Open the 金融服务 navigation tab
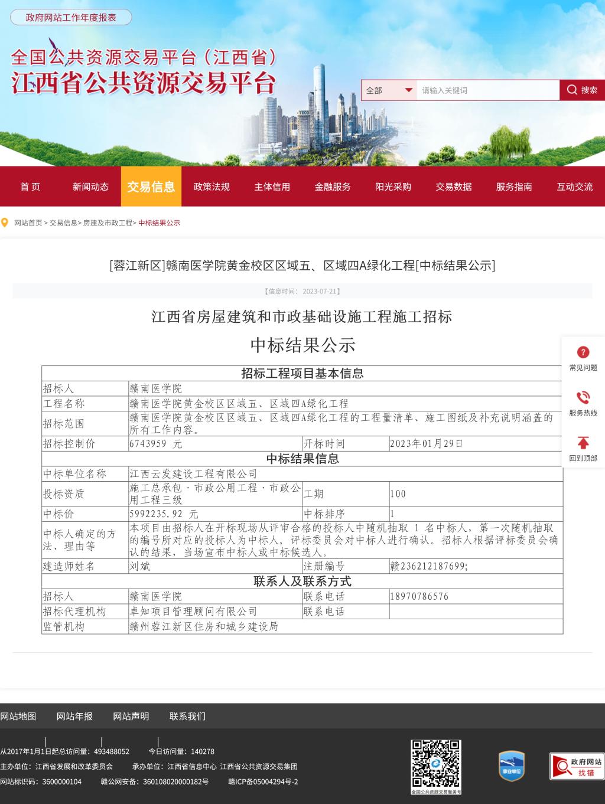This screenshot has height=804, width=605. 333,187
